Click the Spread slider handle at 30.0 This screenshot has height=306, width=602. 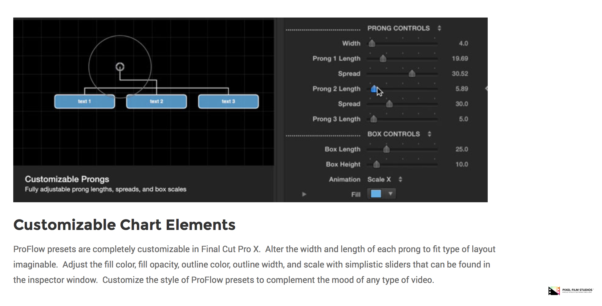(x=389, y=104)
